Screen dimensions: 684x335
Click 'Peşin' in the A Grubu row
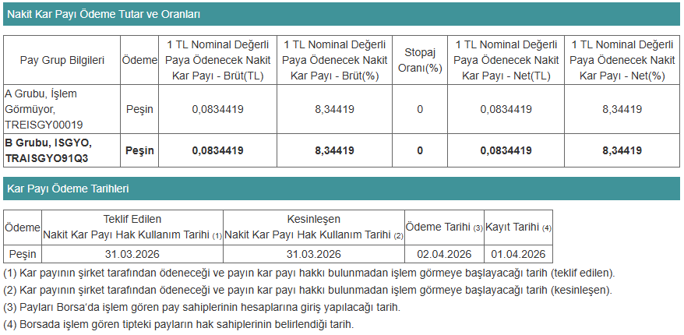(139, 109)
